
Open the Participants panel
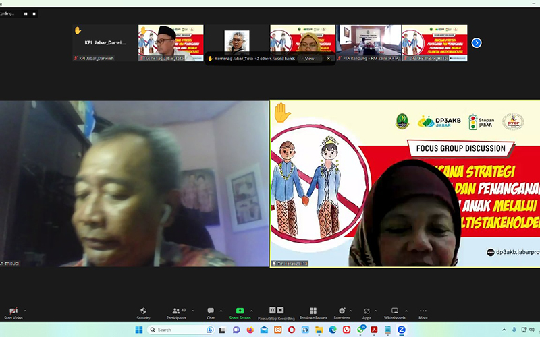(175, 311)
